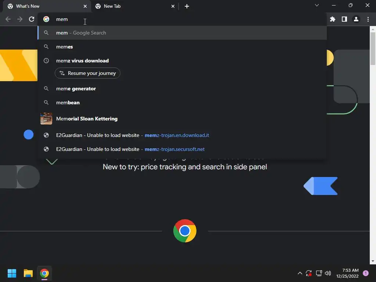Show hidden system tray icons
The height and width of the screenshot is (282, 376).
[x=300, y=273]
